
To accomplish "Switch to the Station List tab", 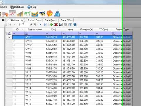I will pos(17,20).
